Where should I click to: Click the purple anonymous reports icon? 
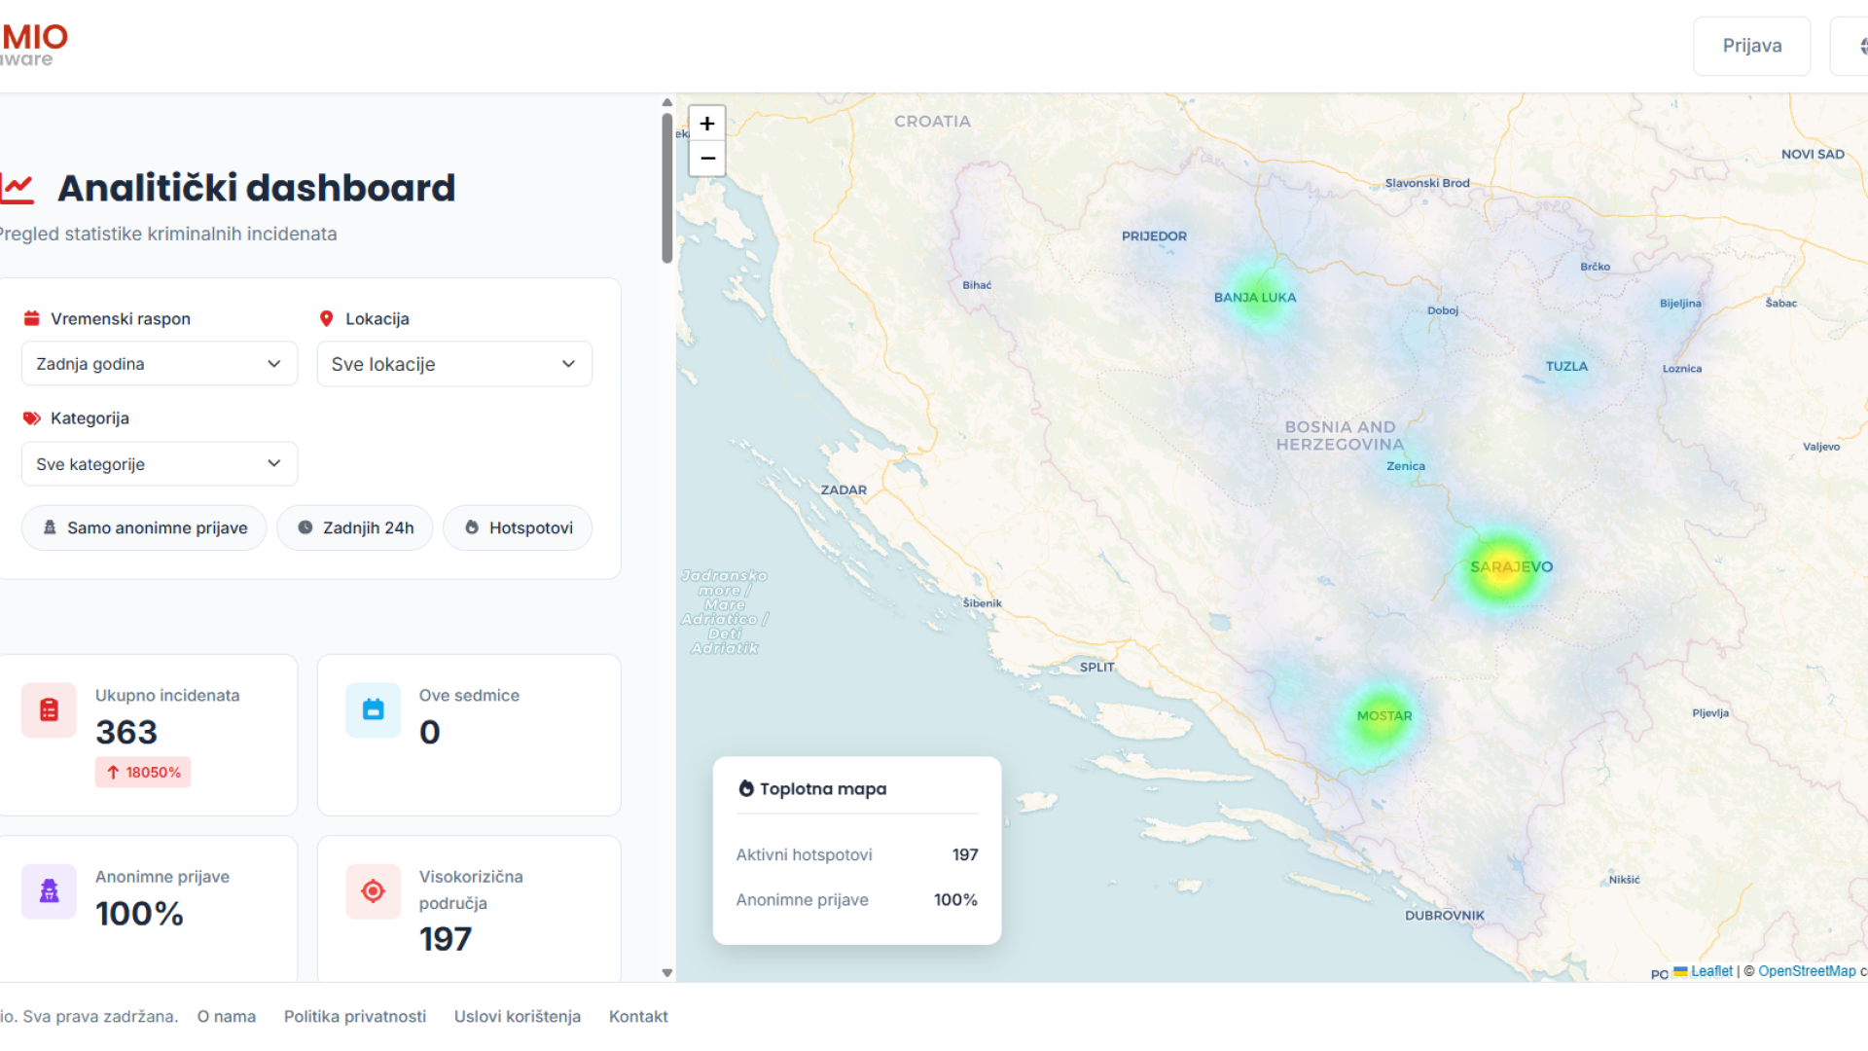pyautogui.click(x=49, y=891)
